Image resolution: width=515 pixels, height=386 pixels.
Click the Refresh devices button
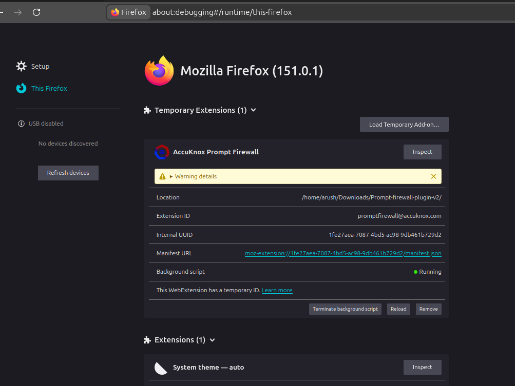point(68,173)
